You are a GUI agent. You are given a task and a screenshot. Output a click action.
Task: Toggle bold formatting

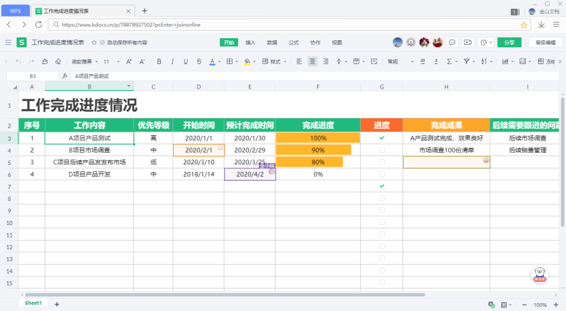click(x=159, y=62)
